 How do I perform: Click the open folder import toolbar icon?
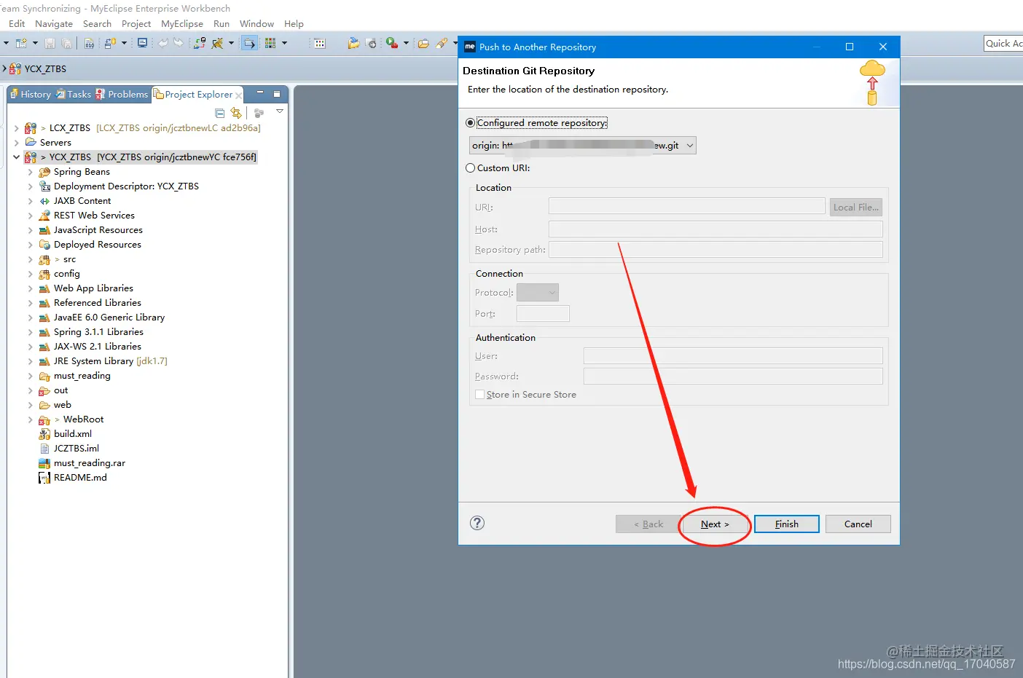pos(353,43)
